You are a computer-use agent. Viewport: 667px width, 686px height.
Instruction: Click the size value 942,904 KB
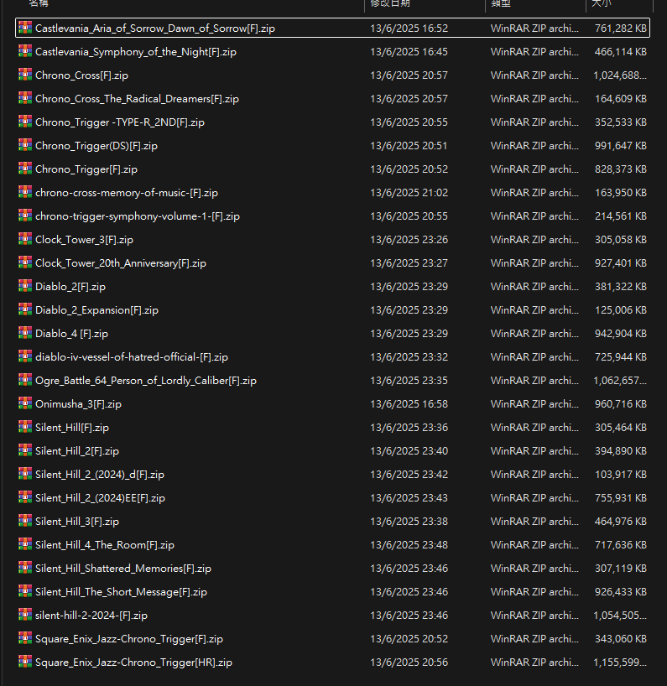(621, 334)
